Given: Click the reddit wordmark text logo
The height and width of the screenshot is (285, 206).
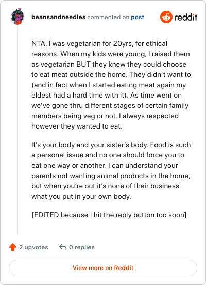Looking at the screenshot, I should click(x=185, y=17).
